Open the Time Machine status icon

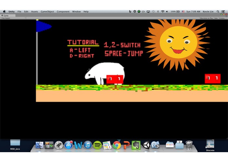point(153,11)
